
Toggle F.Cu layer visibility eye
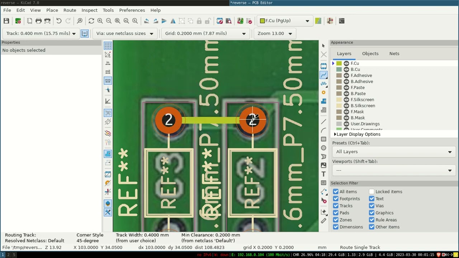click(x=346, y=63)
